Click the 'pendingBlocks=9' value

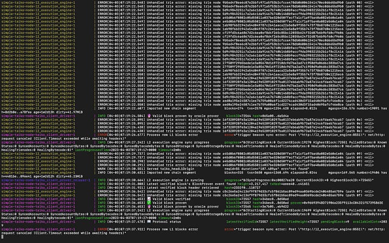pyautogui.click(x=335, y=222)
